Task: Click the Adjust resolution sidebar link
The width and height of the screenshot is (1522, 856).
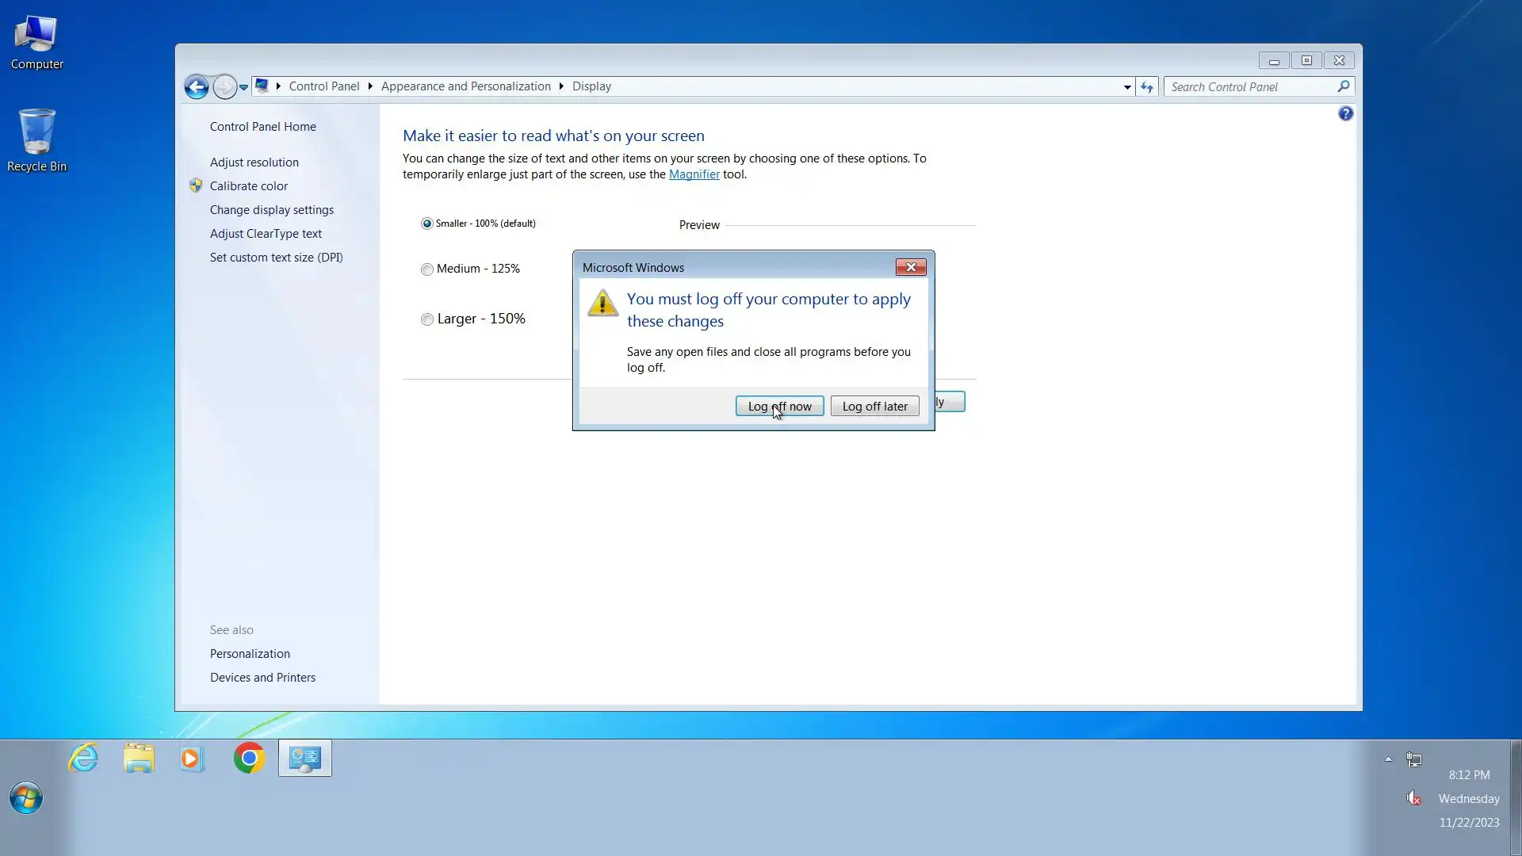Action: 254,162
